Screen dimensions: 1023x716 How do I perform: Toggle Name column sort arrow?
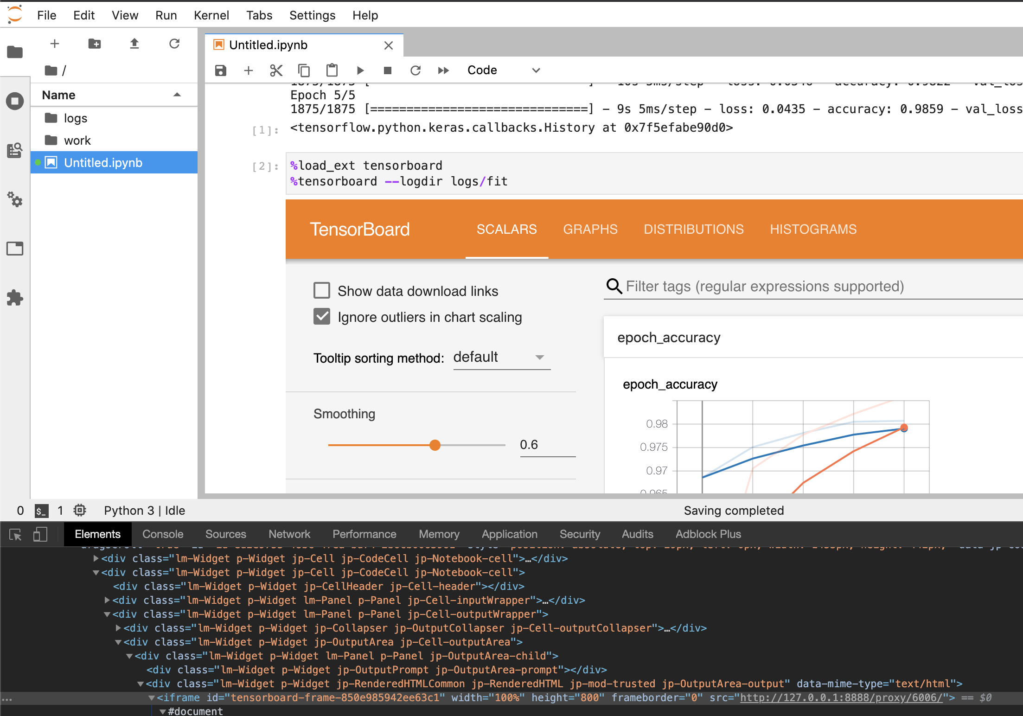pyautogui.click(x=177, y=95)
